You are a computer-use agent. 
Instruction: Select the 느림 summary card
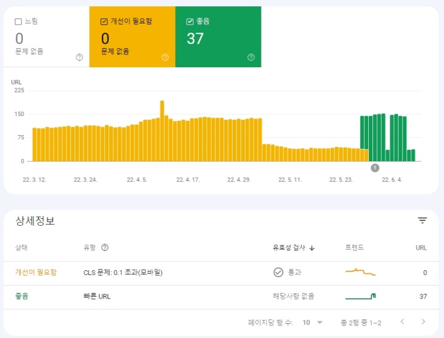(46, 36)
